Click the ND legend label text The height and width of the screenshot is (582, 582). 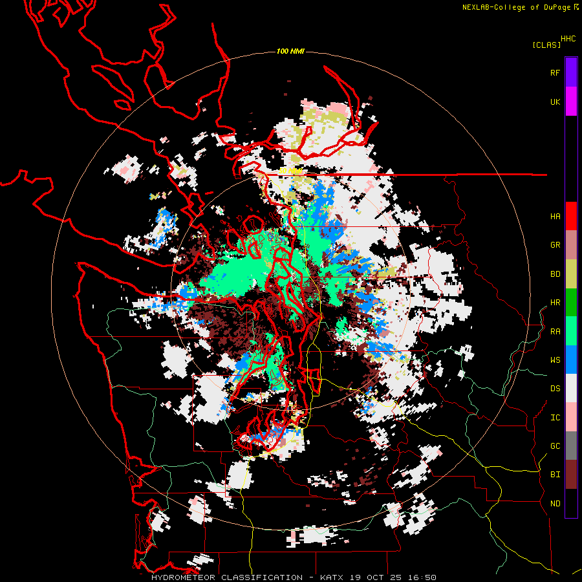coord(555,504)
